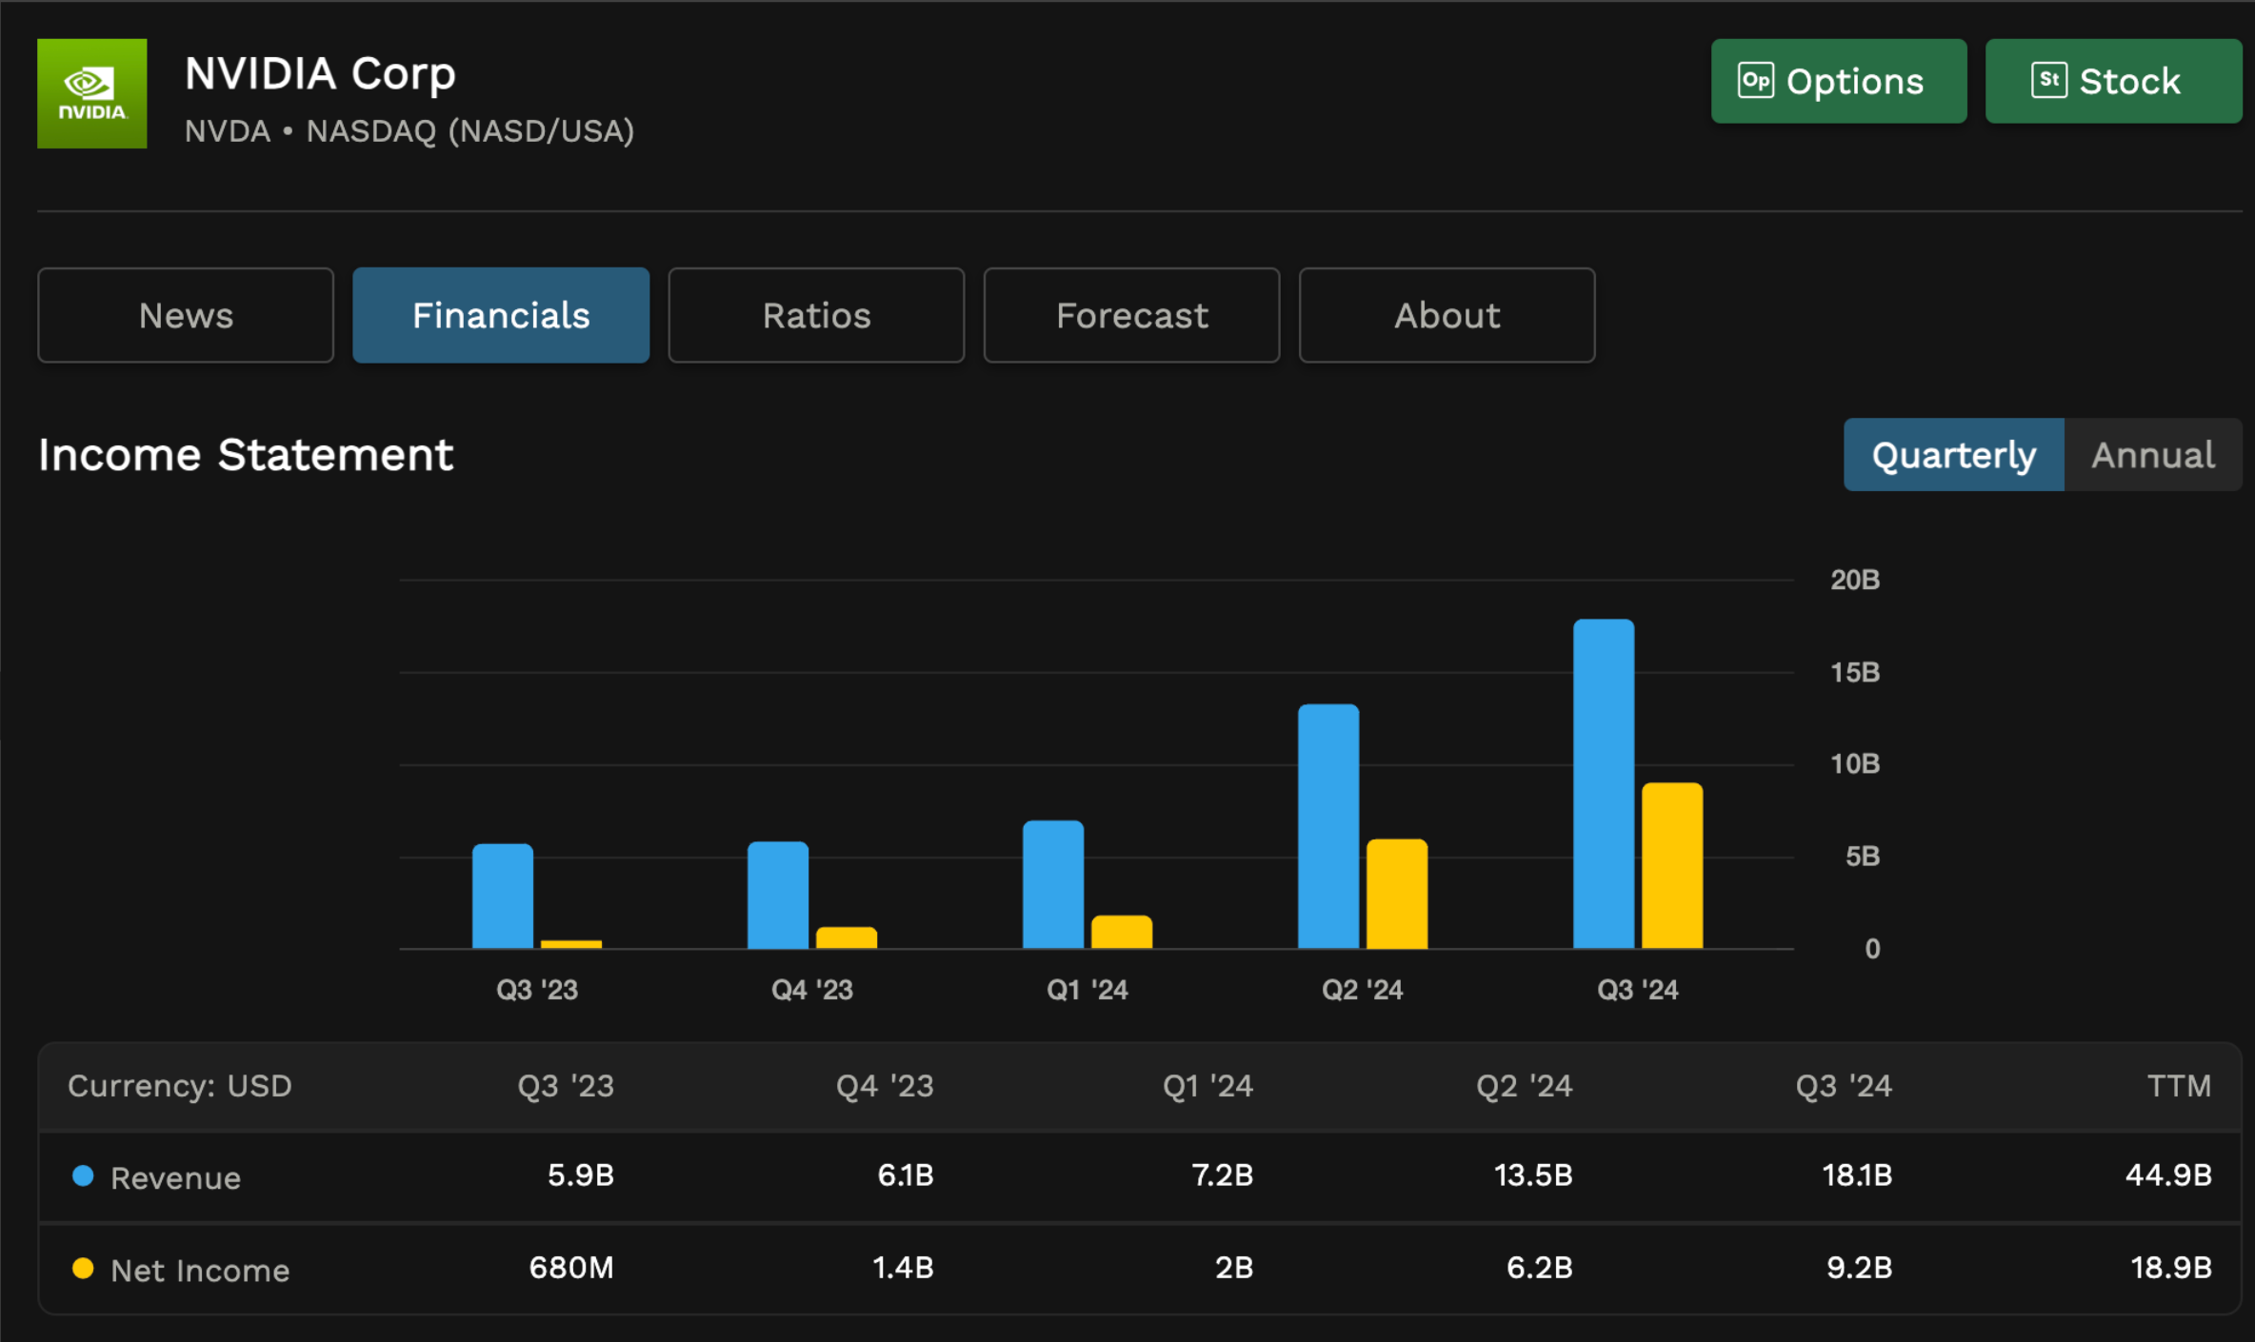Image resolution: width=2255 pixels, height=1342 pixels.
Task: Go to the Forecast tab
Action: [1131, 315]
